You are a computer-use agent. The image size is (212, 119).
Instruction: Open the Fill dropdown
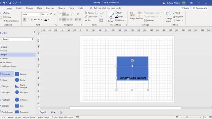[x=119, y=13]
